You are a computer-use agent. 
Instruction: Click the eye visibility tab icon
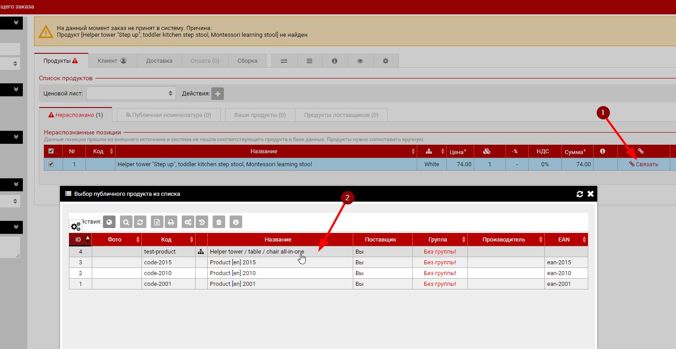coord(360,61)
